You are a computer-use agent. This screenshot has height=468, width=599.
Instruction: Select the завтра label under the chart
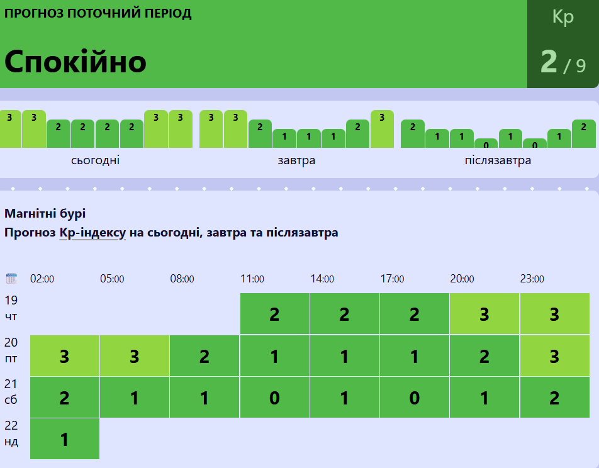click(296, 160)
